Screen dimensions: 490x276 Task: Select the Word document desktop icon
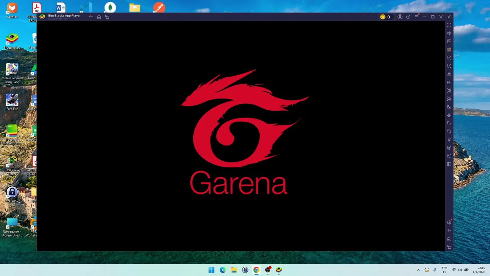click(x=60, y=8)
